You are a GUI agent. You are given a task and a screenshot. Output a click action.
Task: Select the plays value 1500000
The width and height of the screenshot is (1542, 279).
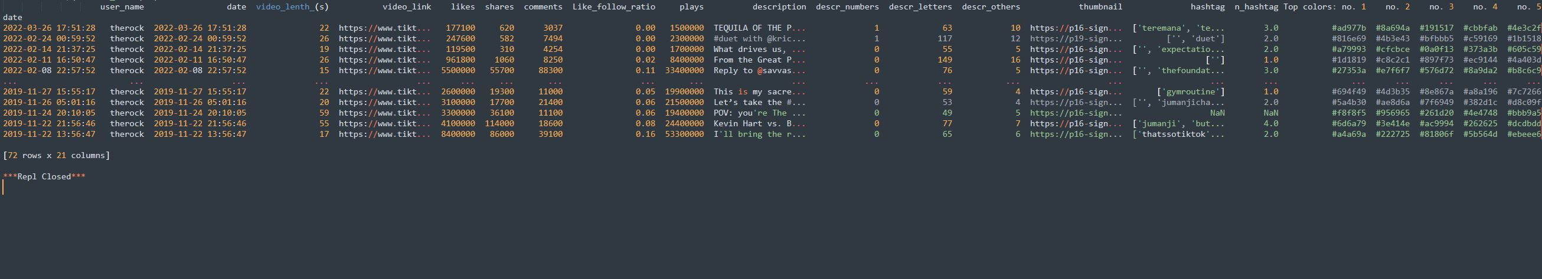point(687,28)
